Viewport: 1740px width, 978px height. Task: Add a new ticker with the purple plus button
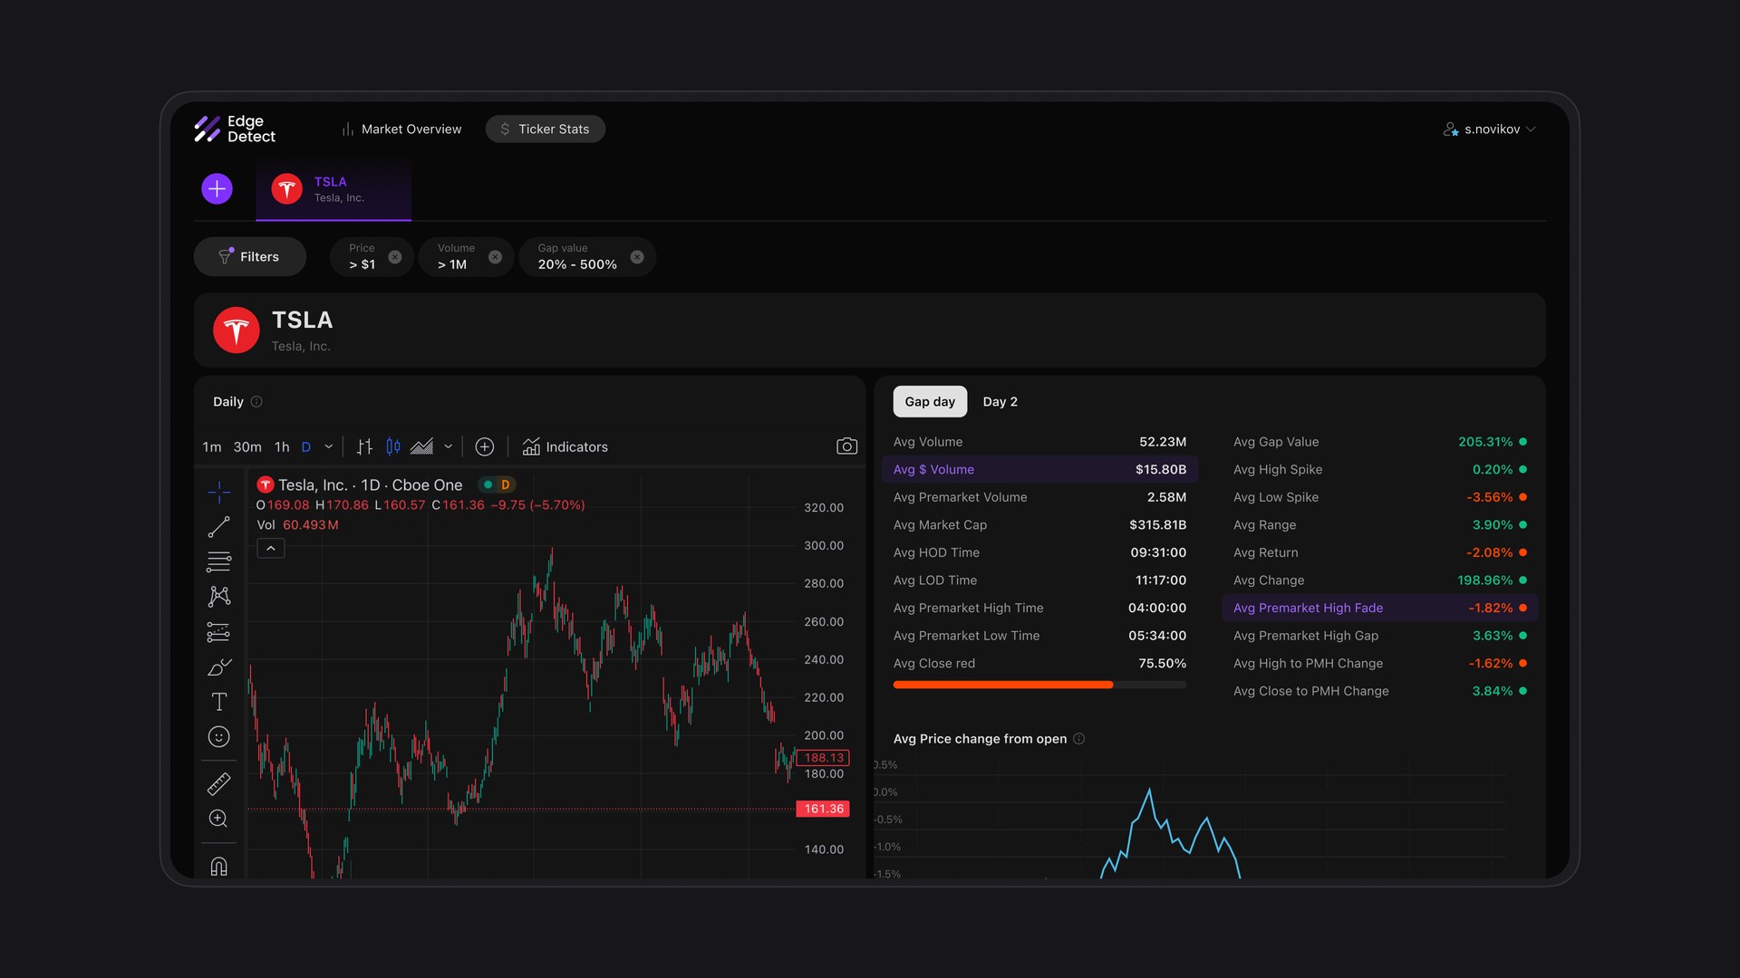tap(217, 188)
